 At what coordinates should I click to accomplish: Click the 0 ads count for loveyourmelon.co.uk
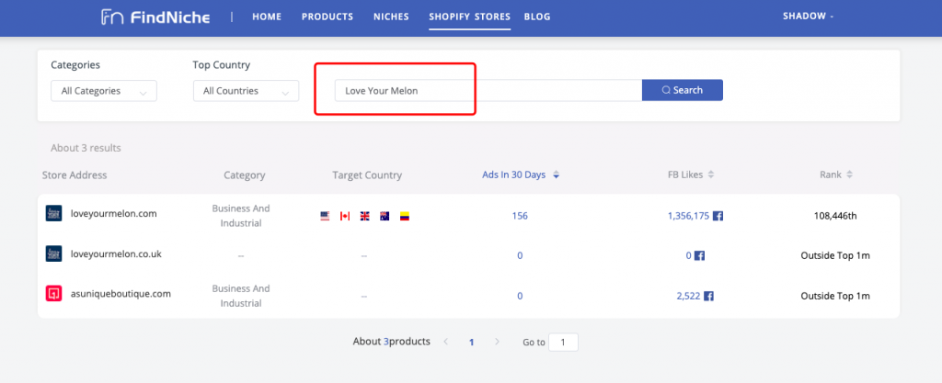tap(520, 256)
